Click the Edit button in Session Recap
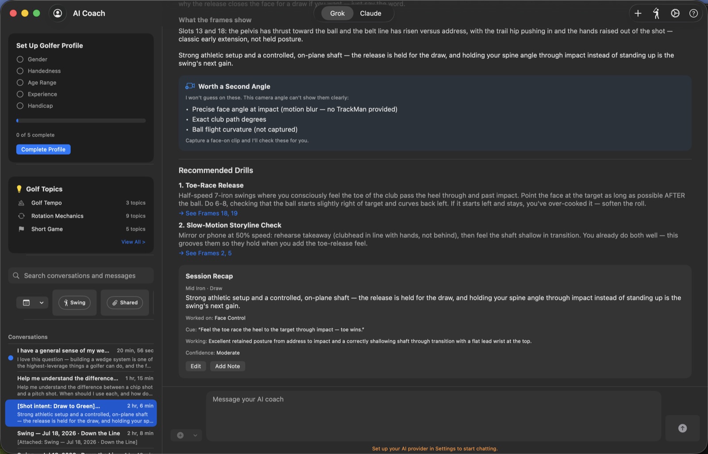The image size is (708, 454). 196,366
